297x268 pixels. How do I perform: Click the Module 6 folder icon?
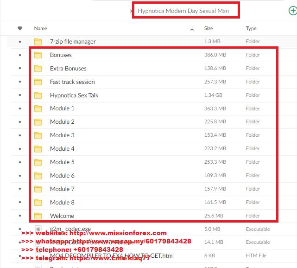click(x=38, y=176)
